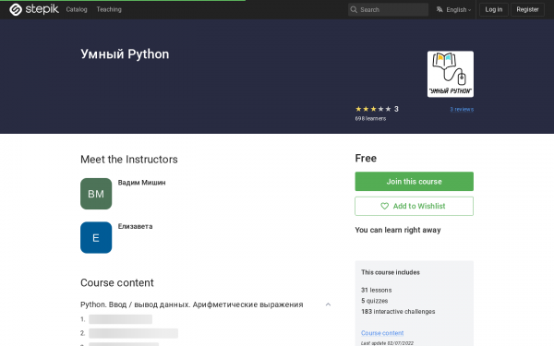Click Add to Wishlist button
This screenshot has width=554, height=346.
click(414, 206)
